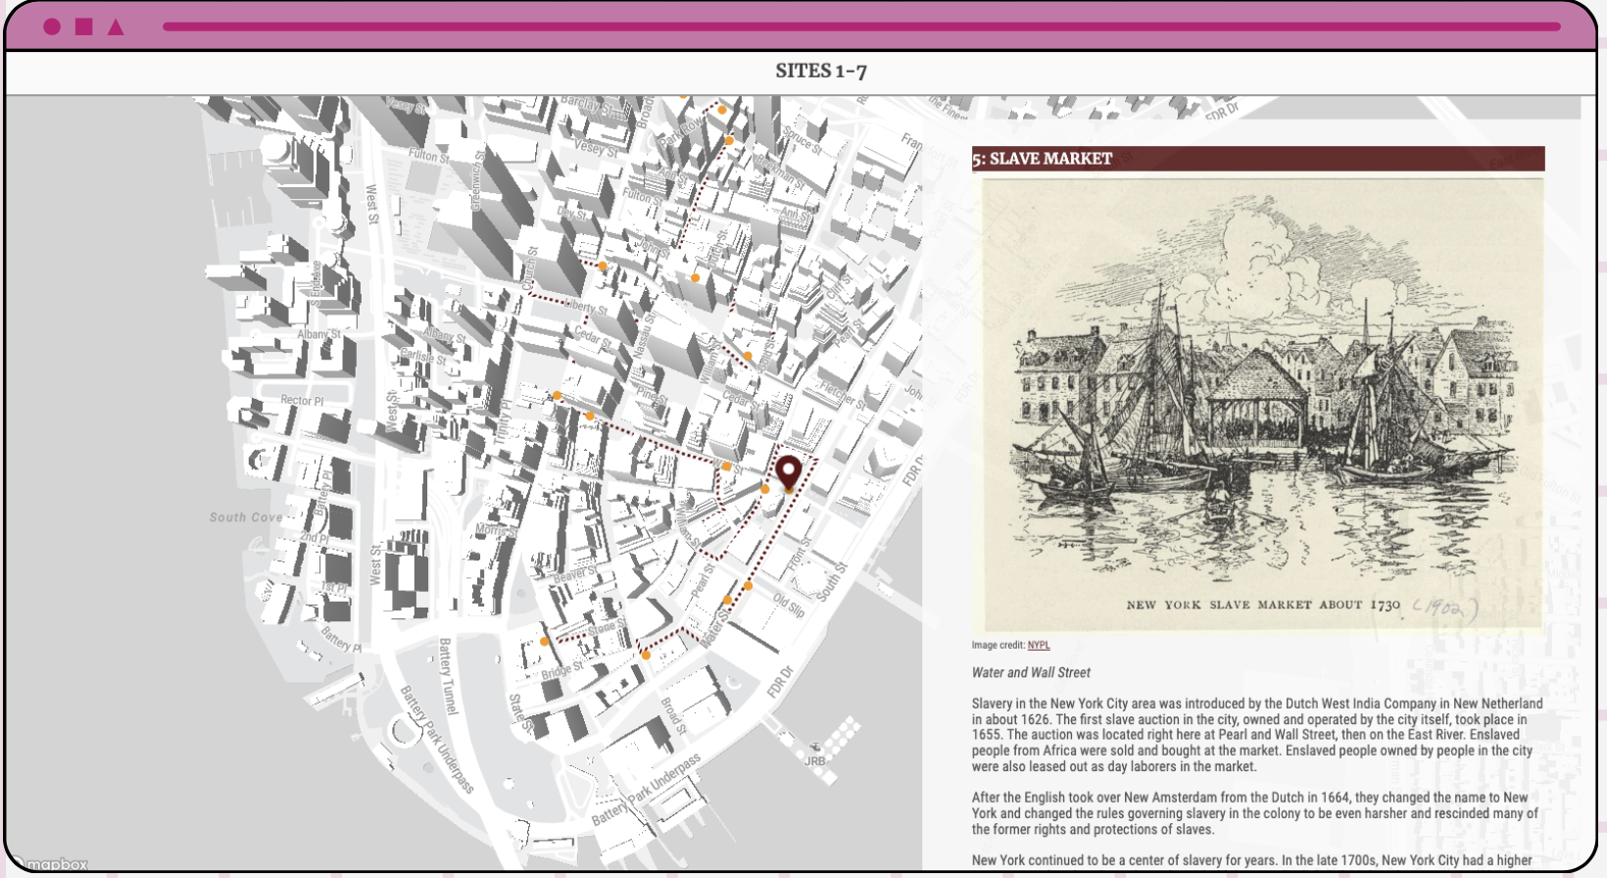Click the dark red Slave Market location pin
Image resolution: width=1607 pixels, height=878 pixels.
click(x=788, y=472)
